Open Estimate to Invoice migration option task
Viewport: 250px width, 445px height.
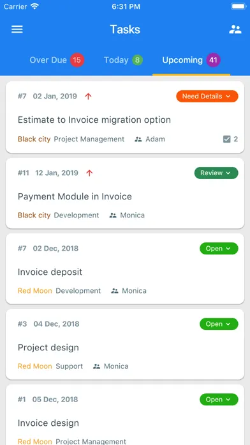click(x=94, y=120)
